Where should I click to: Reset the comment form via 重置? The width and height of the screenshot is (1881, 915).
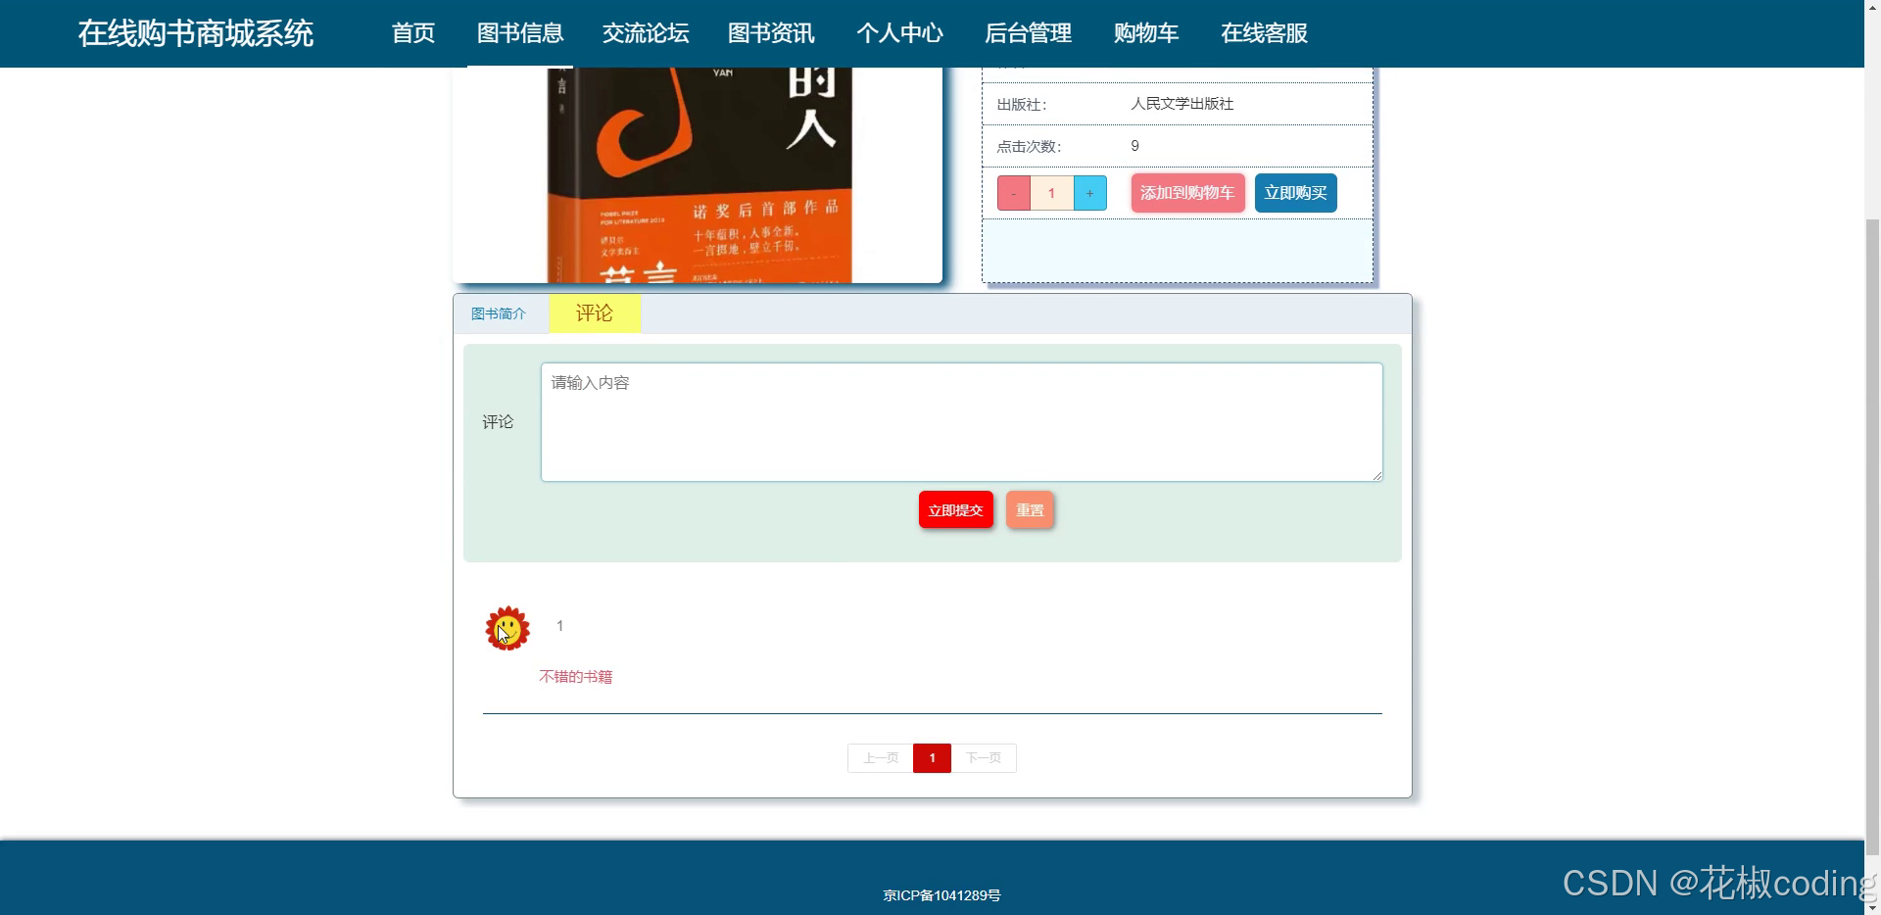click(x=1029, y=509)
